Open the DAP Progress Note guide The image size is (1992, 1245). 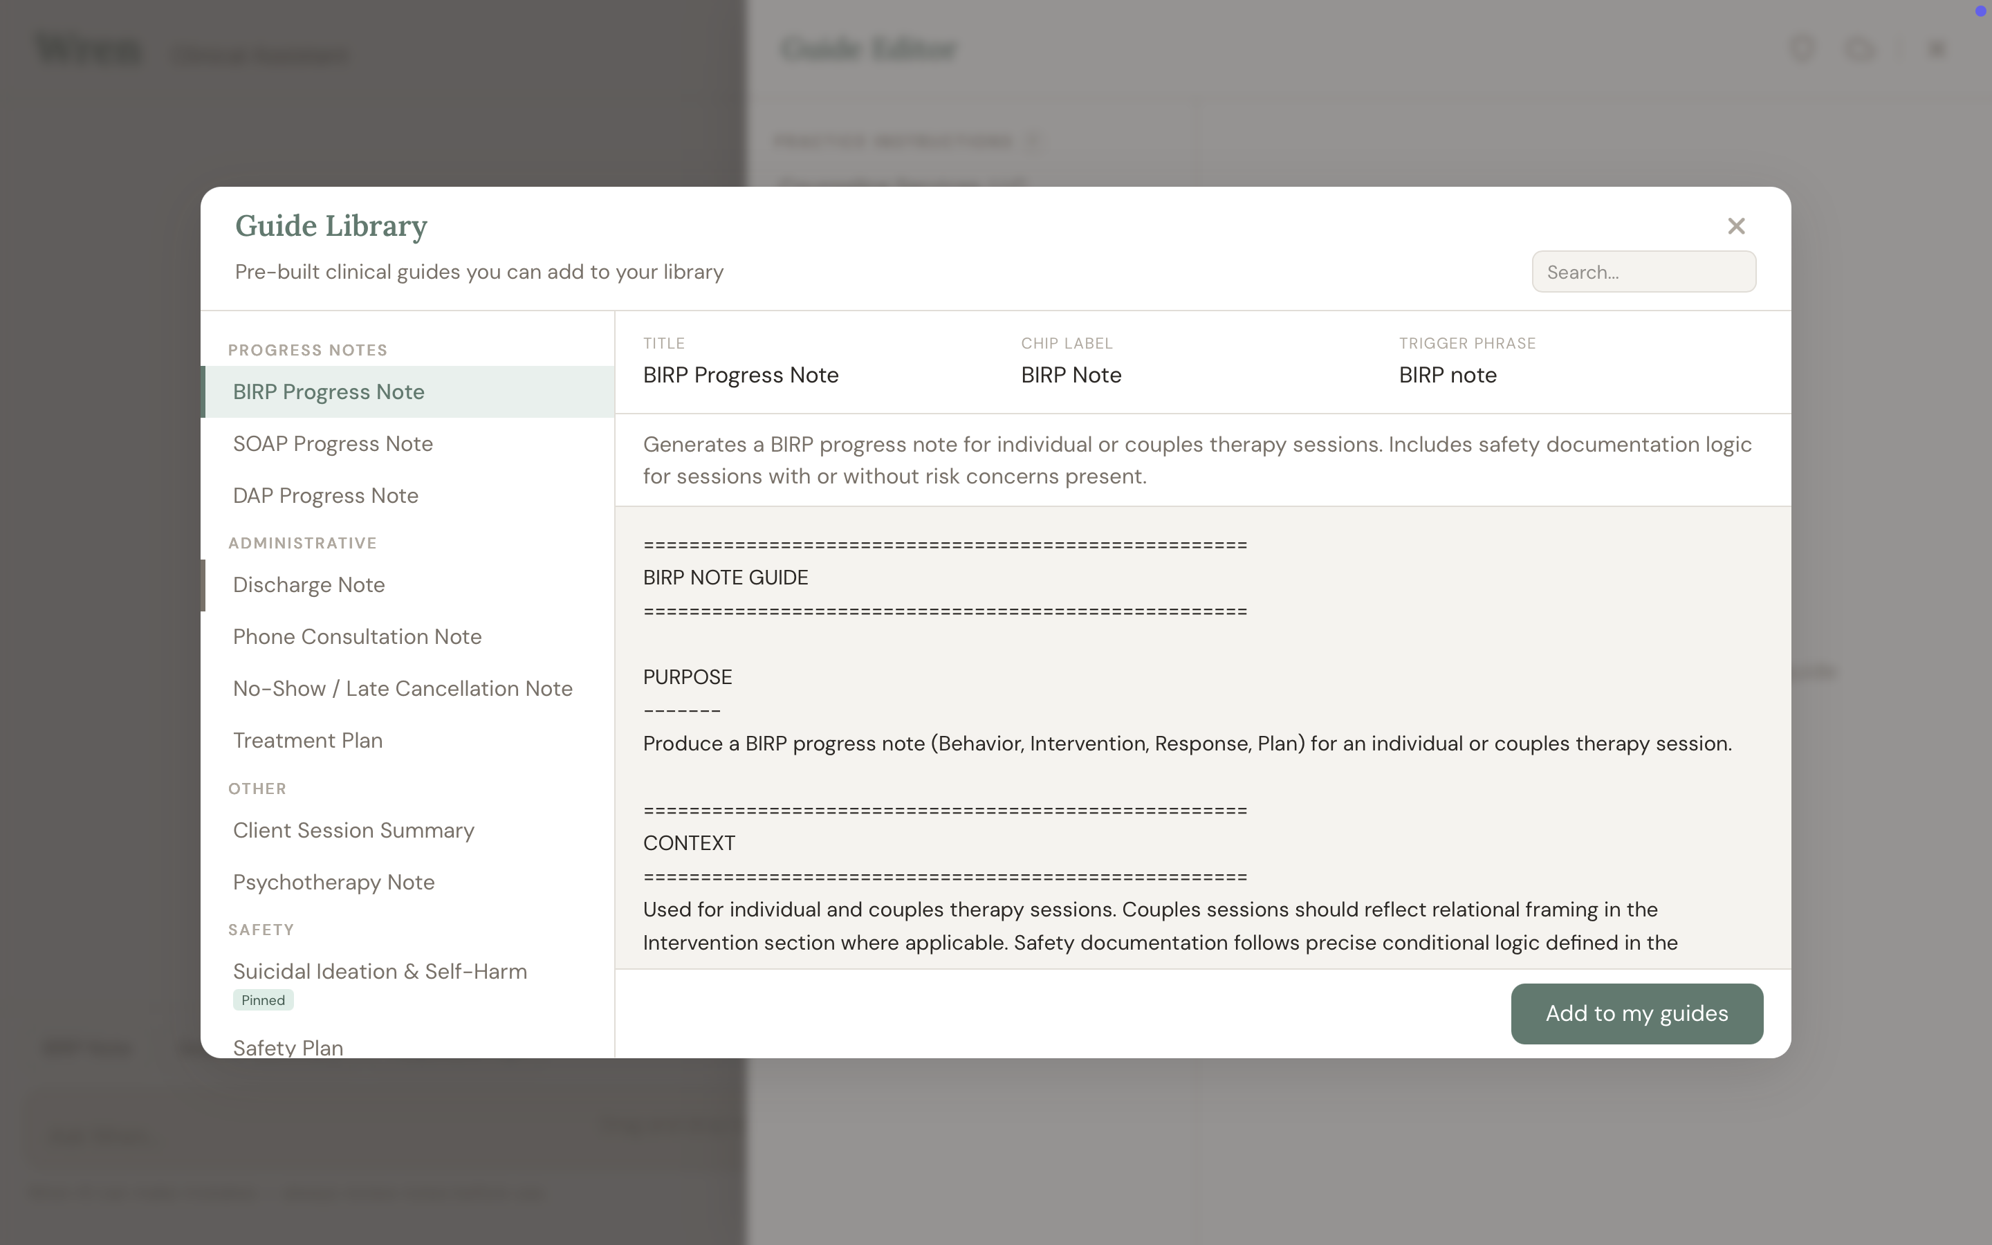325,496
